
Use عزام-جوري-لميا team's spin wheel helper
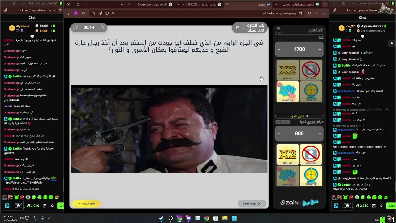click(x=311, y=176)
